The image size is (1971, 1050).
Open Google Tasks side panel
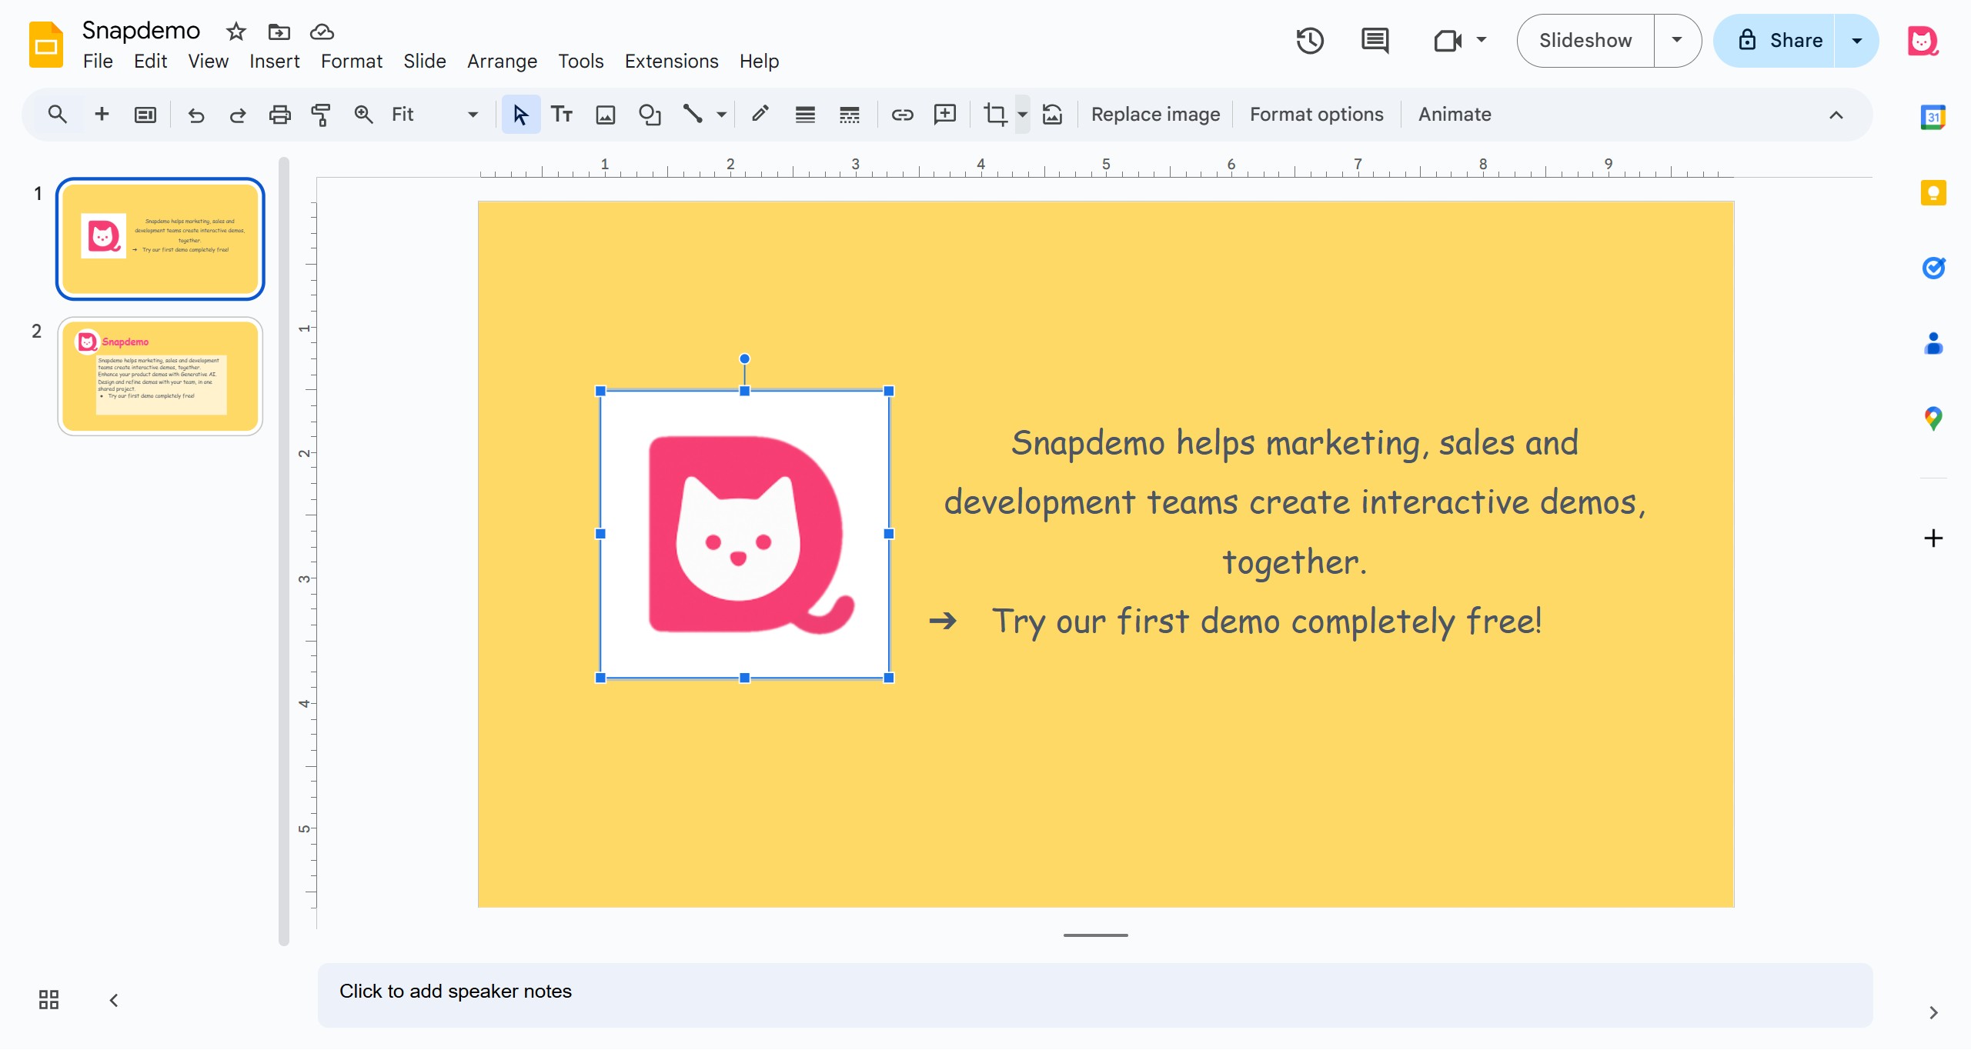pyautogui.click(x=1933, y=268)
